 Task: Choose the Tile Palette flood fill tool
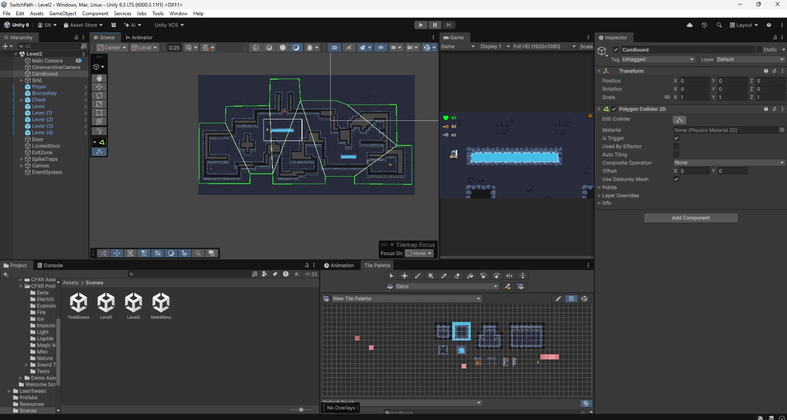click(470, 276)
